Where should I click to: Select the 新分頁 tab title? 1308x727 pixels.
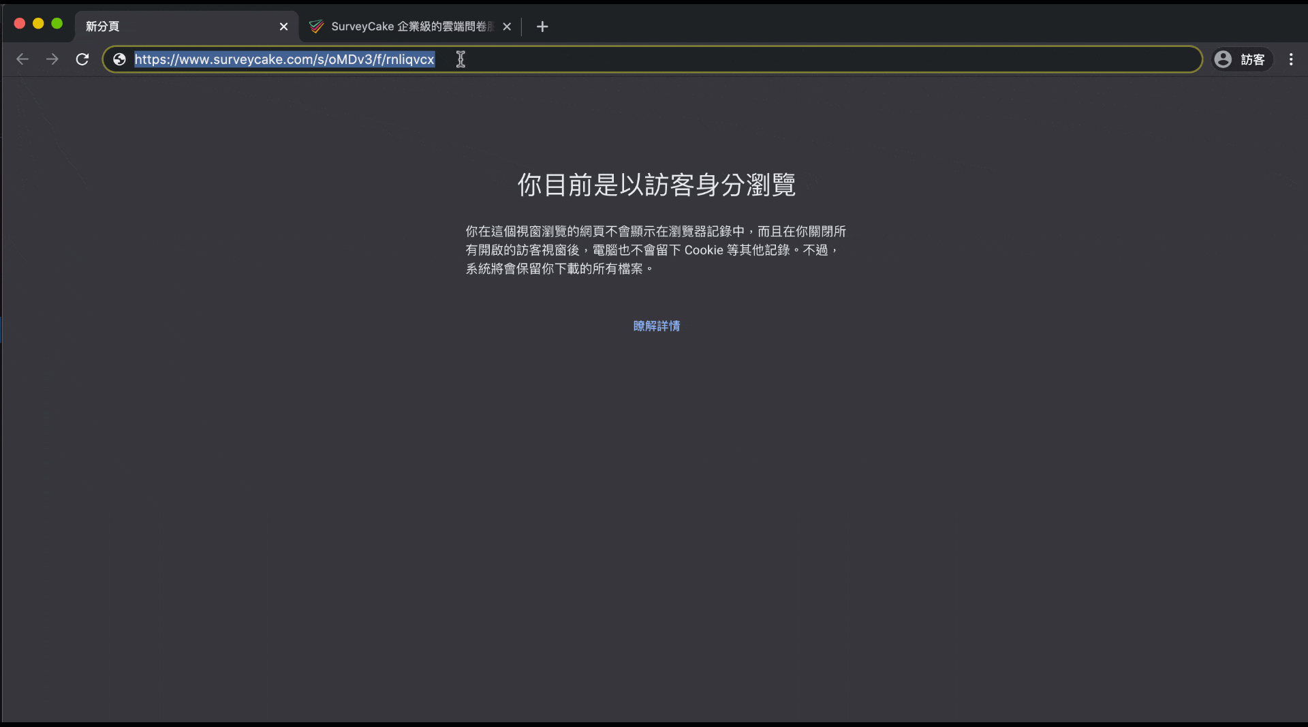(103, 27)
